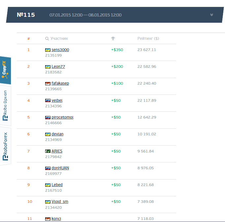
Task: Open participant fafakasep profile link
Action: tap(60, 83)
